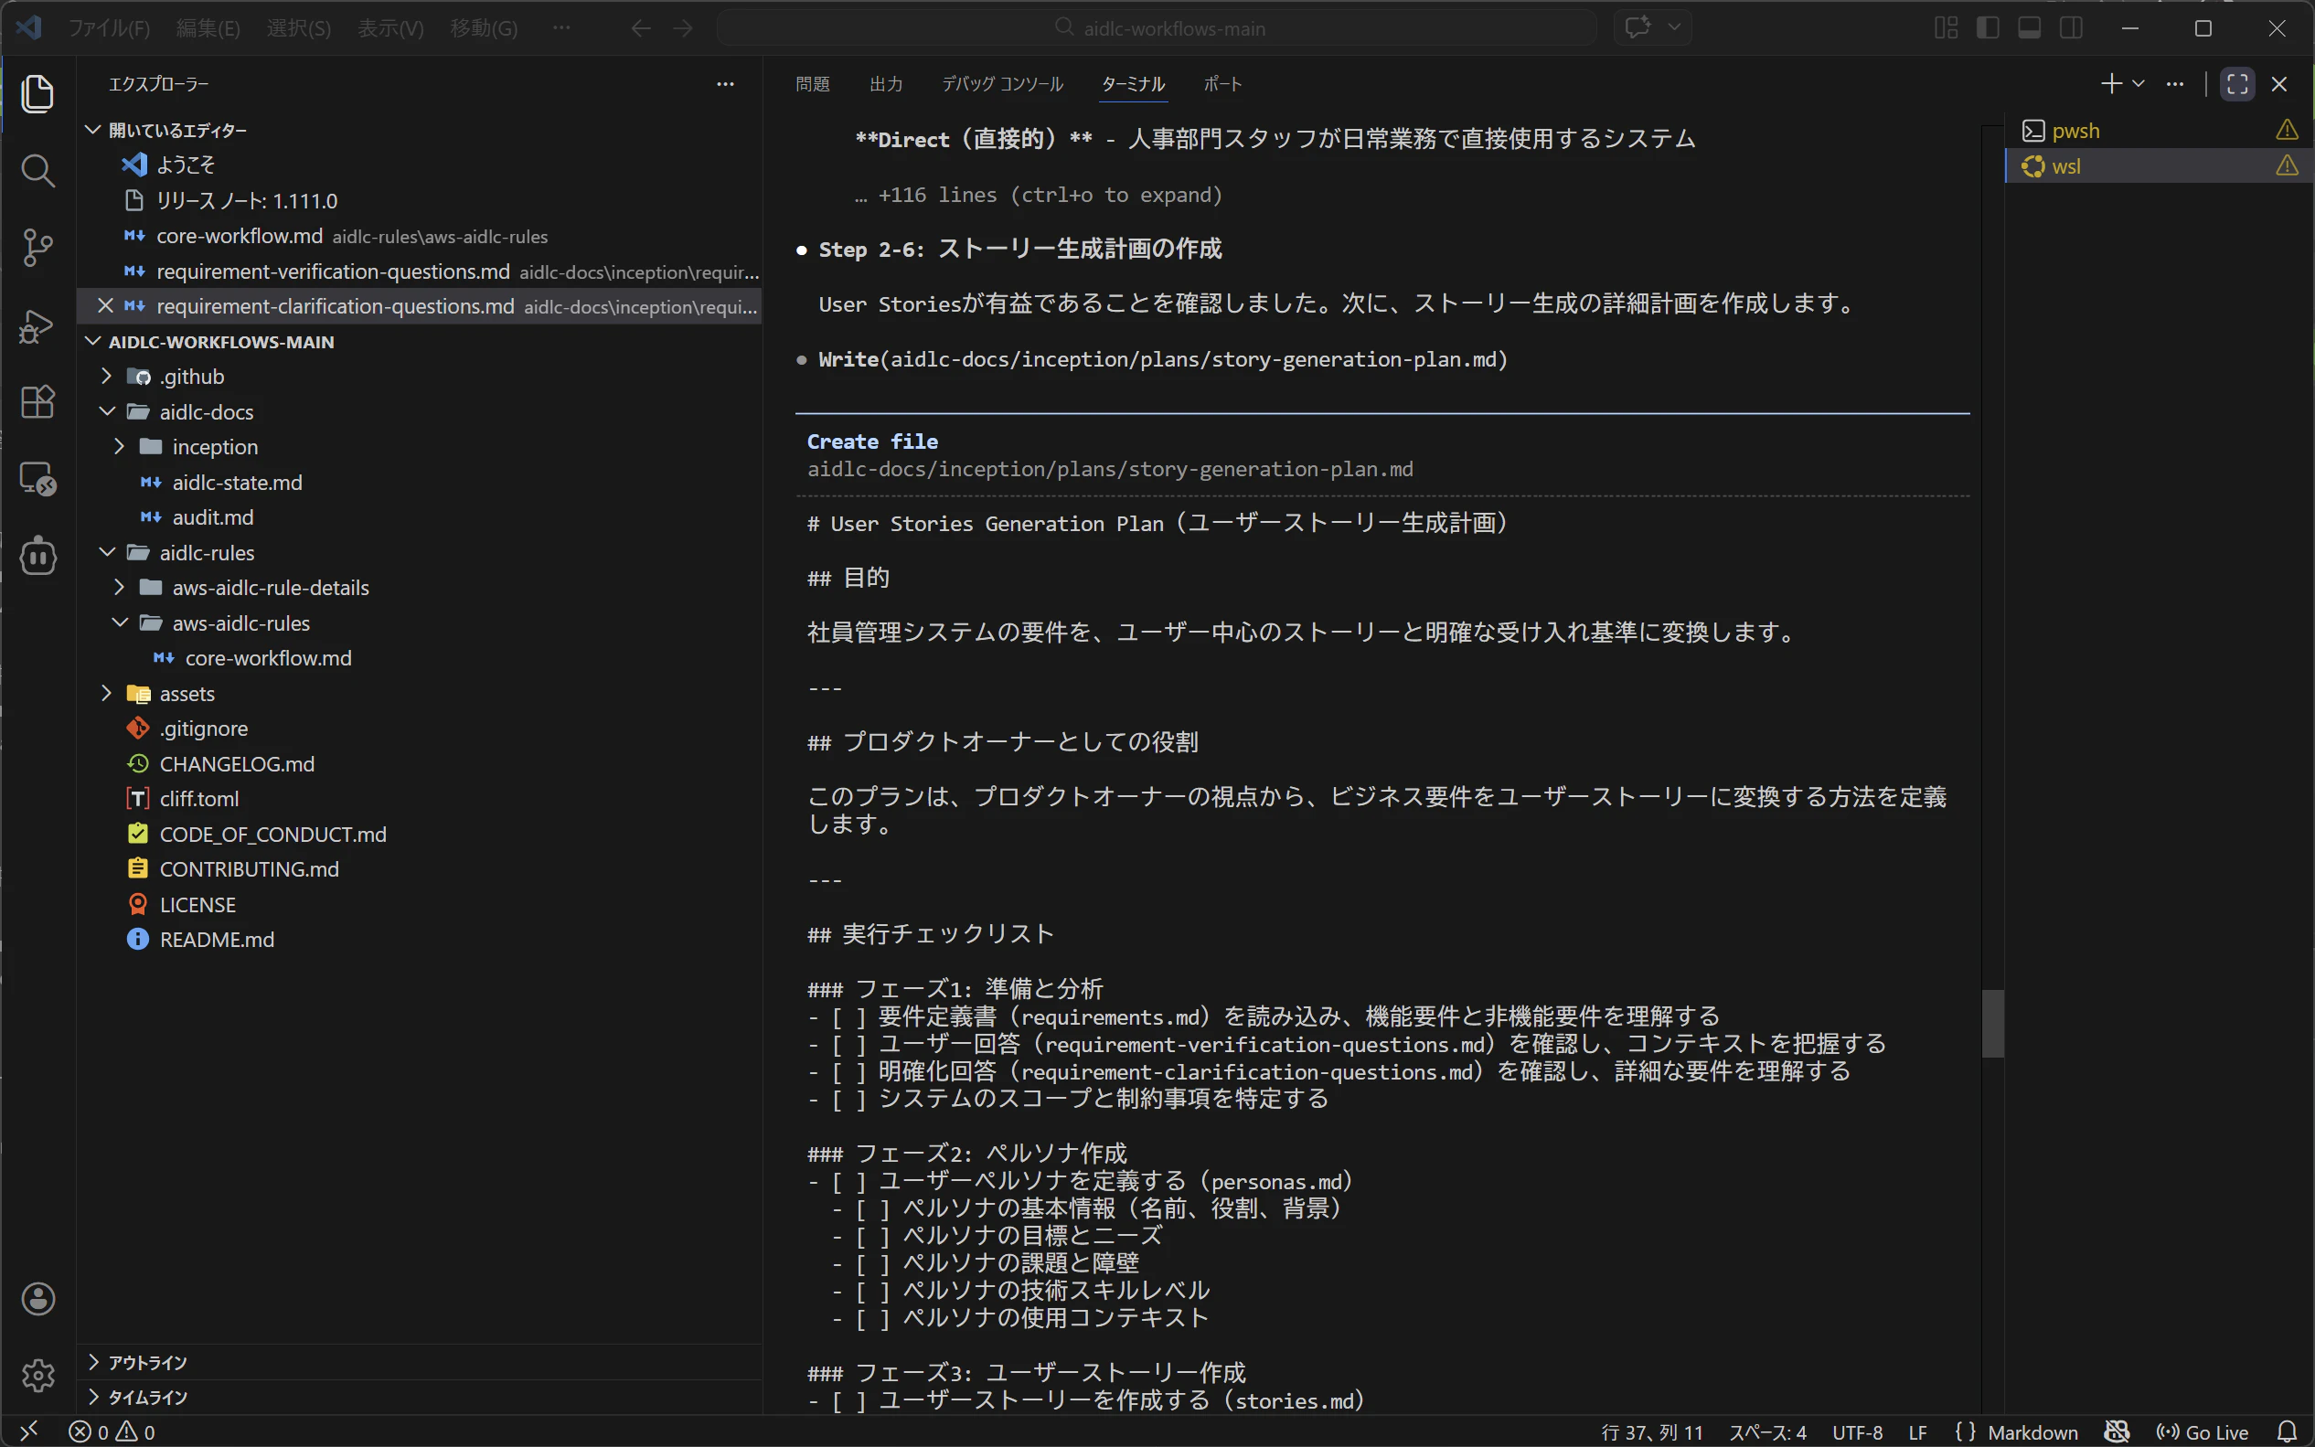
Task: Open the Manage gear icon
Action: pyautogui.click(x=37, y=1375)
